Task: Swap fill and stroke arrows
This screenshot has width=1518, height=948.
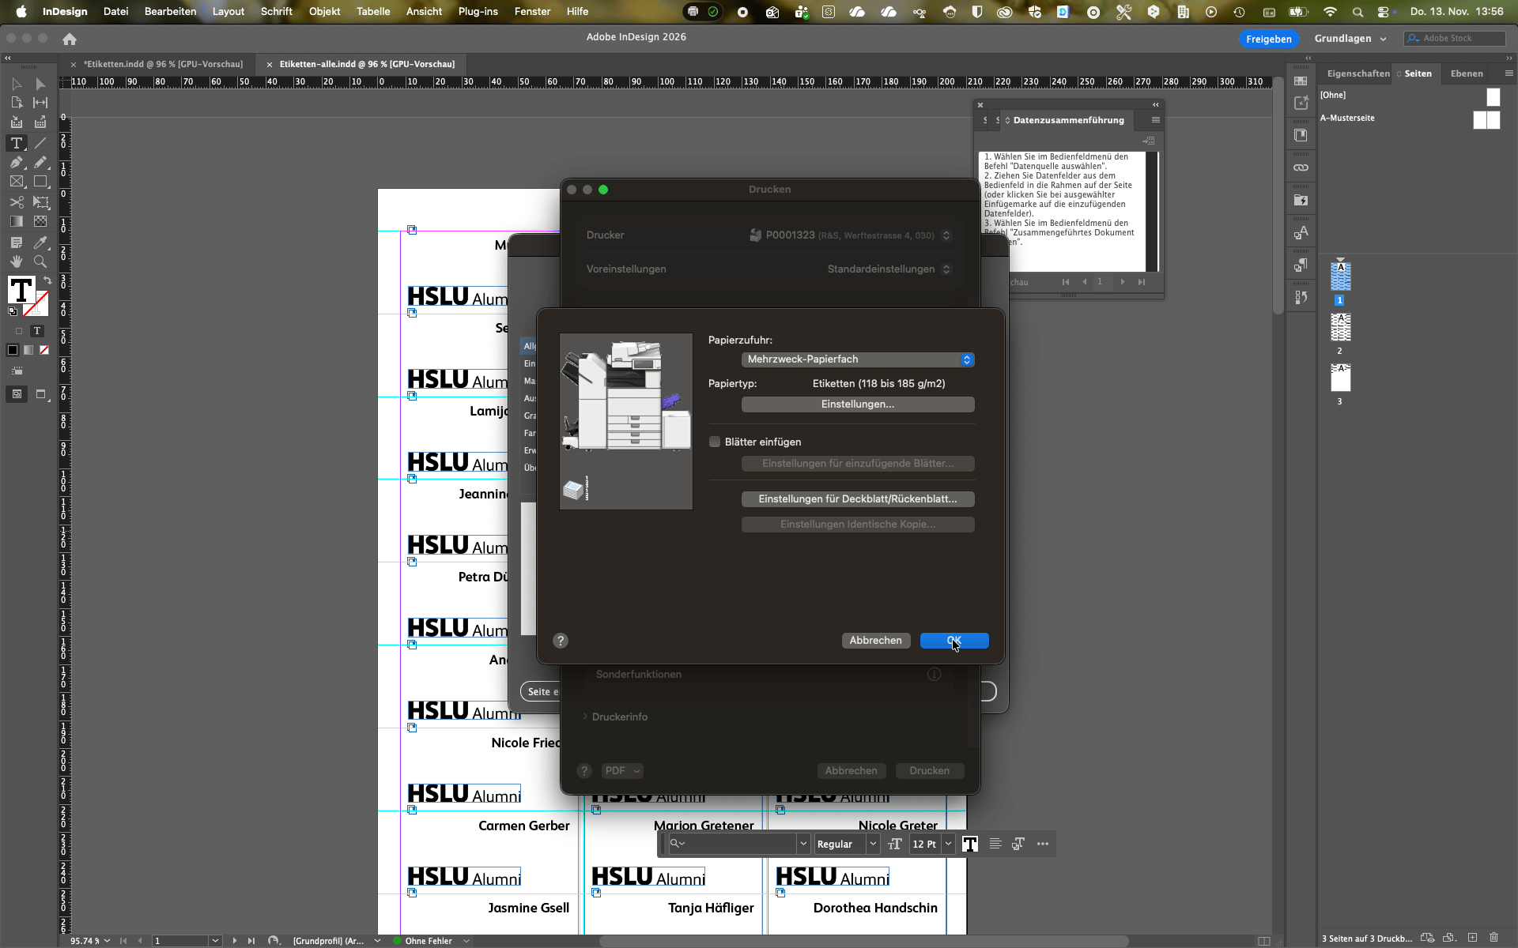Action: click(47, 280)
